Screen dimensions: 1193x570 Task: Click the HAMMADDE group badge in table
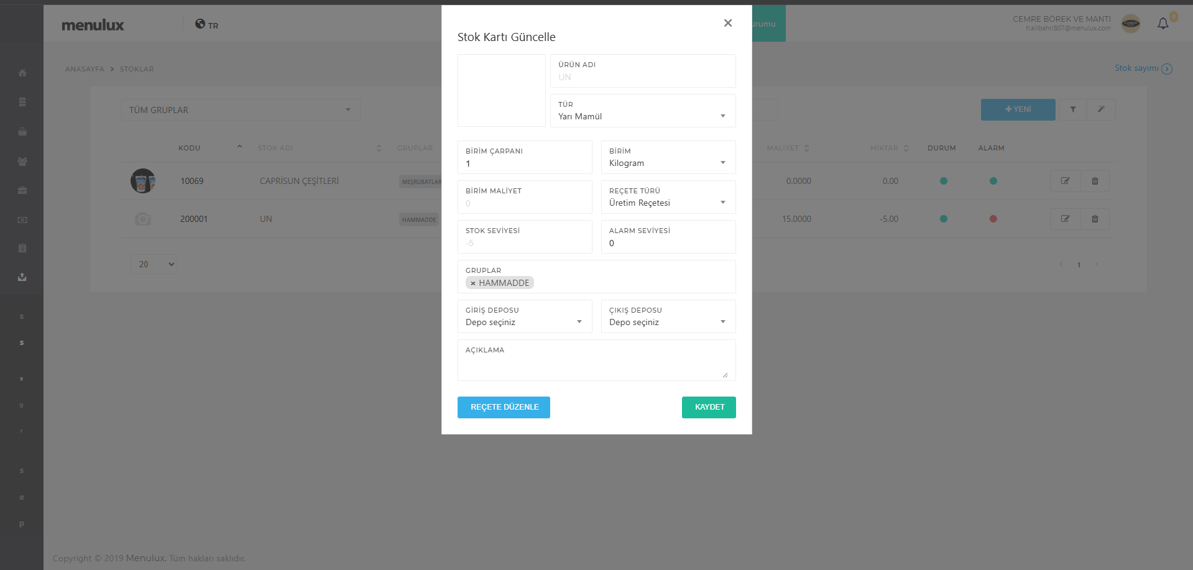(x=419, y=219)
